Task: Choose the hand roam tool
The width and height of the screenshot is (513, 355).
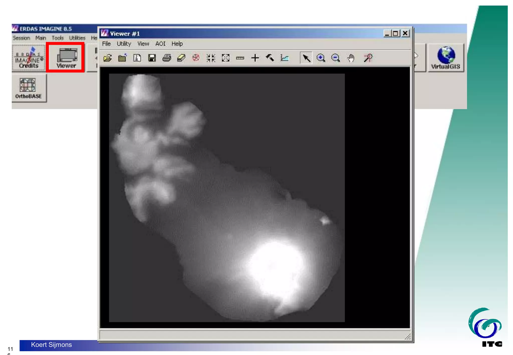Action: pyautogui.click(x=351, y=58)
